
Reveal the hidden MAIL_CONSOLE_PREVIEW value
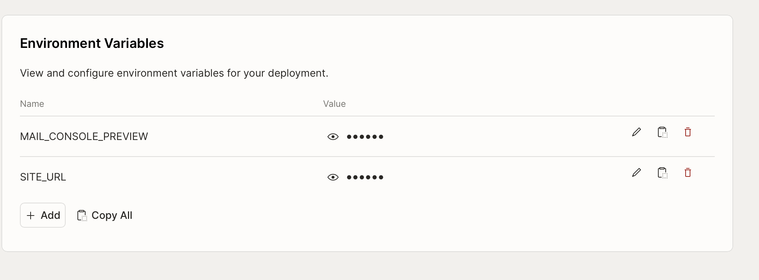pos(333,137)
